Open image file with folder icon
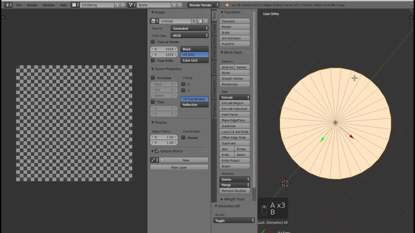This screenshot has width=415, height=233. [x=200, y=21]
